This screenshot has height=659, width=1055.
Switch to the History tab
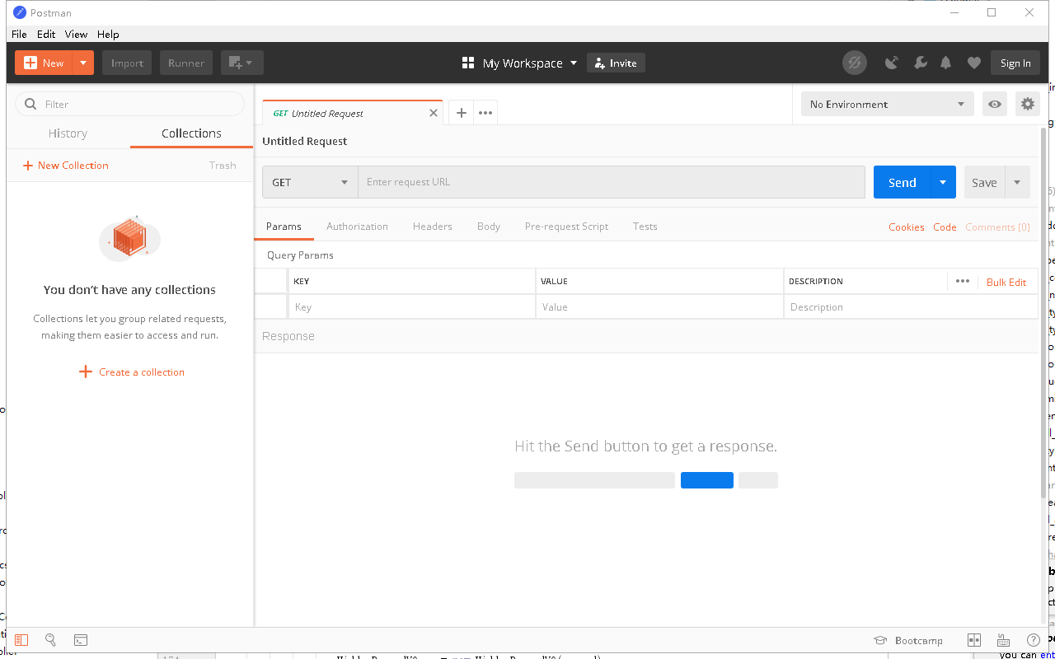68,133
